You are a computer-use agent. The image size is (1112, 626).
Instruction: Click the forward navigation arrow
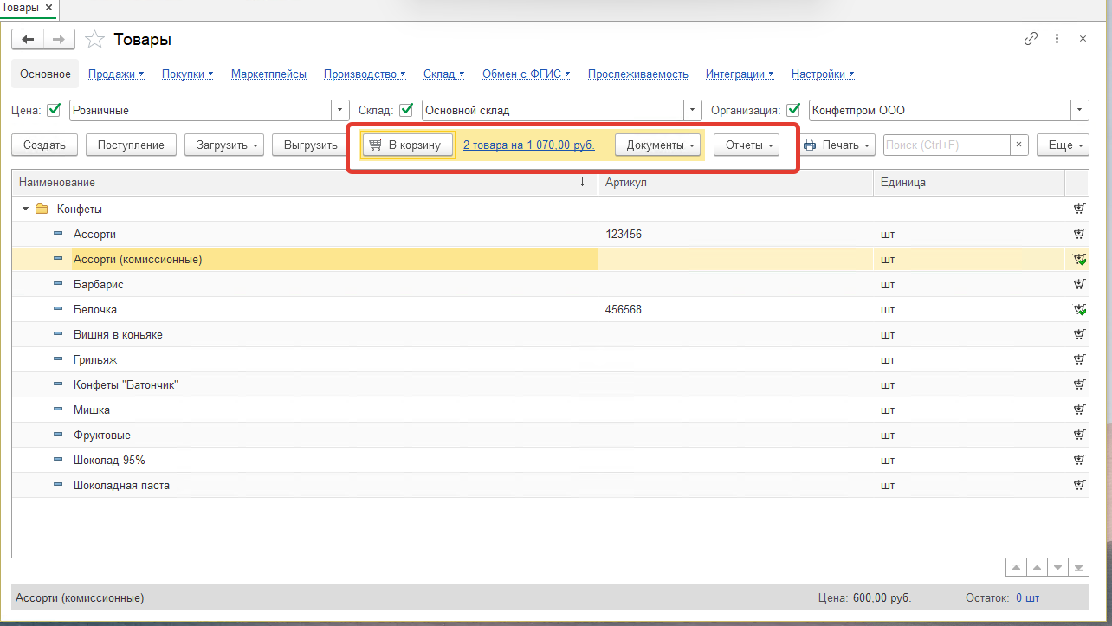pos(59,40)
